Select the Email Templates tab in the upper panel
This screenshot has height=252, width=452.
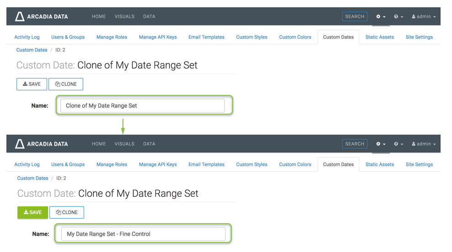tap(206, 37)
